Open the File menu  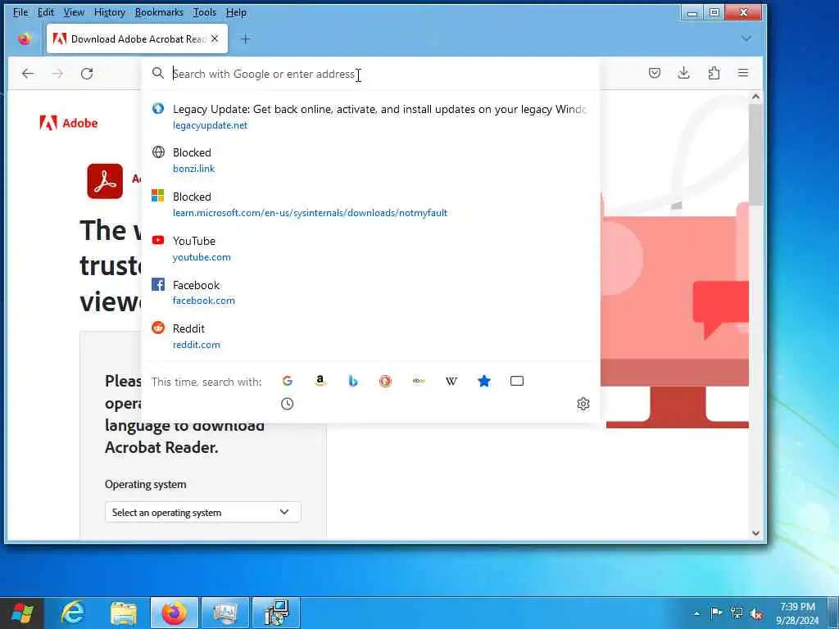[x=20, y=11]
